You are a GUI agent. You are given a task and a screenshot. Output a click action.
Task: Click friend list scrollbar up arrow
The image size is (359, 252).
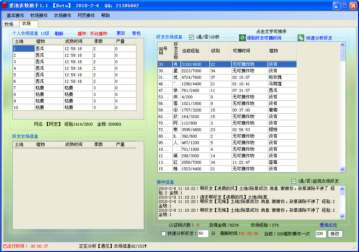pos(342,45)
